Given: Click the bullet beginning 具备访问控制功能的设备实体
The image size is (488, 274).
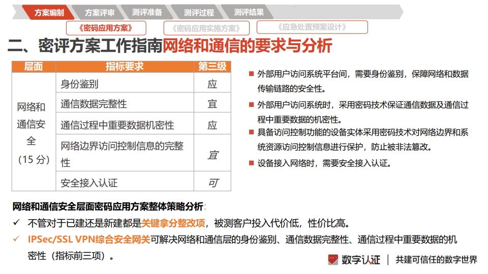Looking at the screenshot, I should pyautogui.click(x=362, y=140).
